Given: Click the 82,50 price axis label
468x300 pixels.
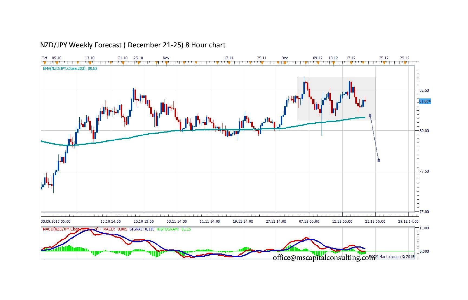Looking at the screenshot, I should [x=424, y=90].
